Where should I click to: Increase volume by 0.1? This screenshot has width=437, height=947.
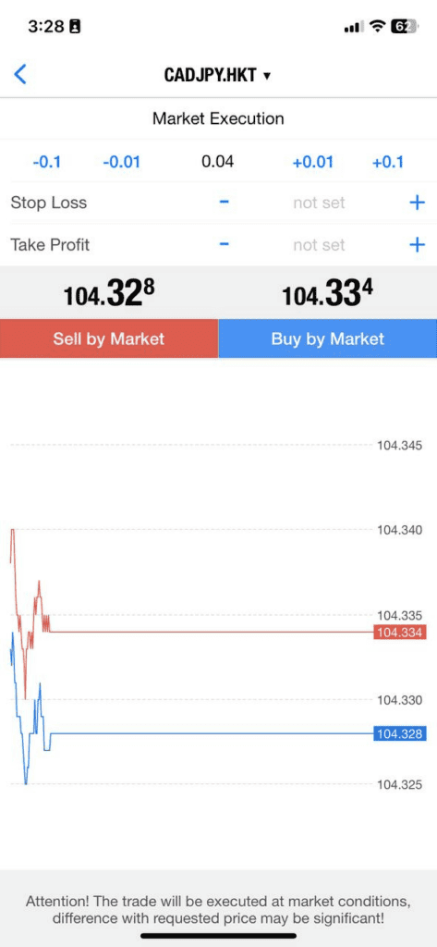click(x=387, y=162)
